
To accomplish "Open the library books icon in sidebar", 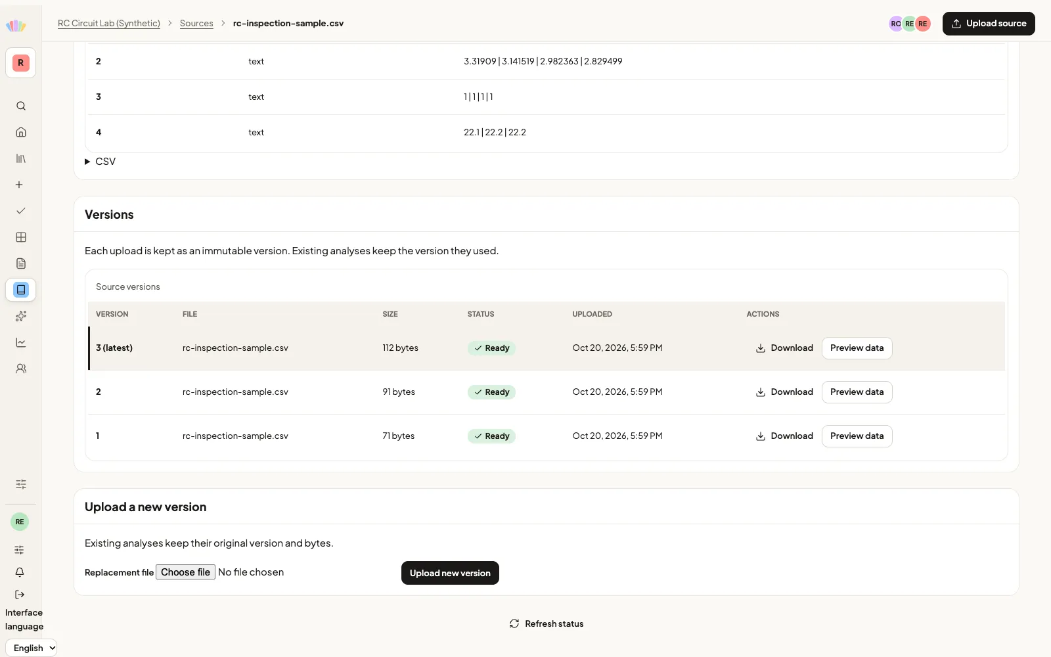I will 21,158.
